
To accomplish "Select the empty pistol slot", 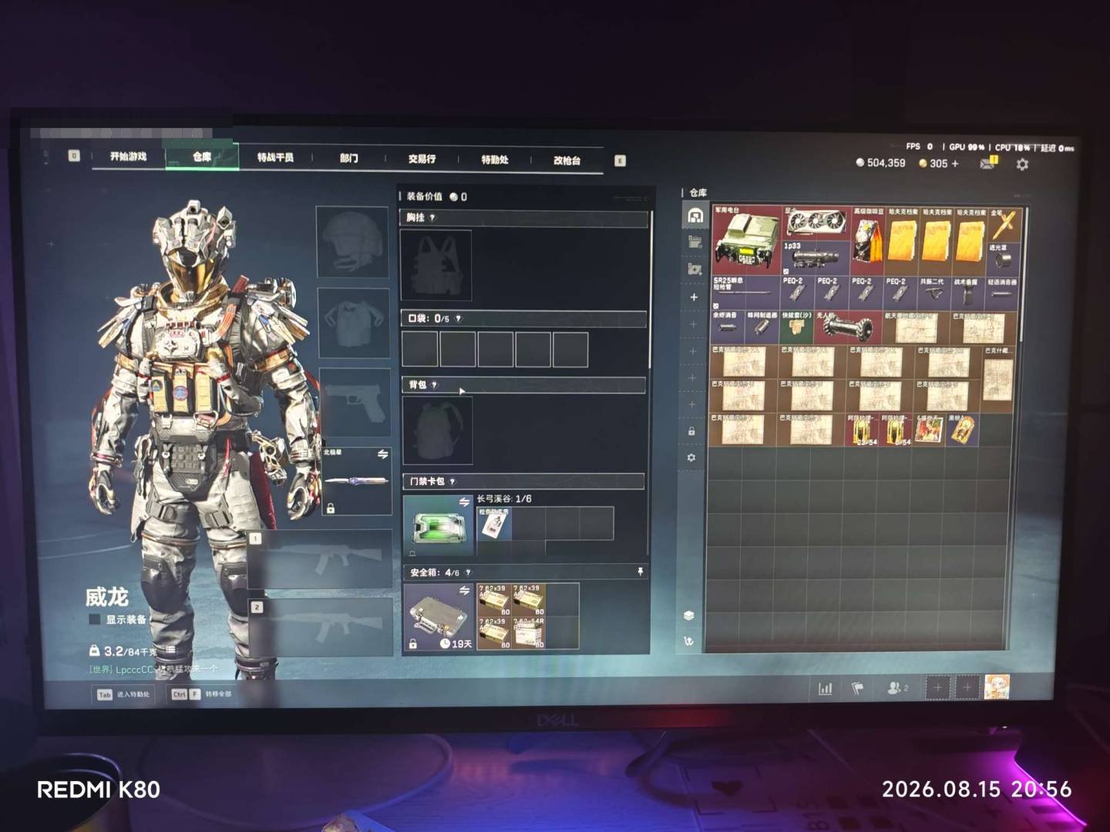I will click(355, 403).
